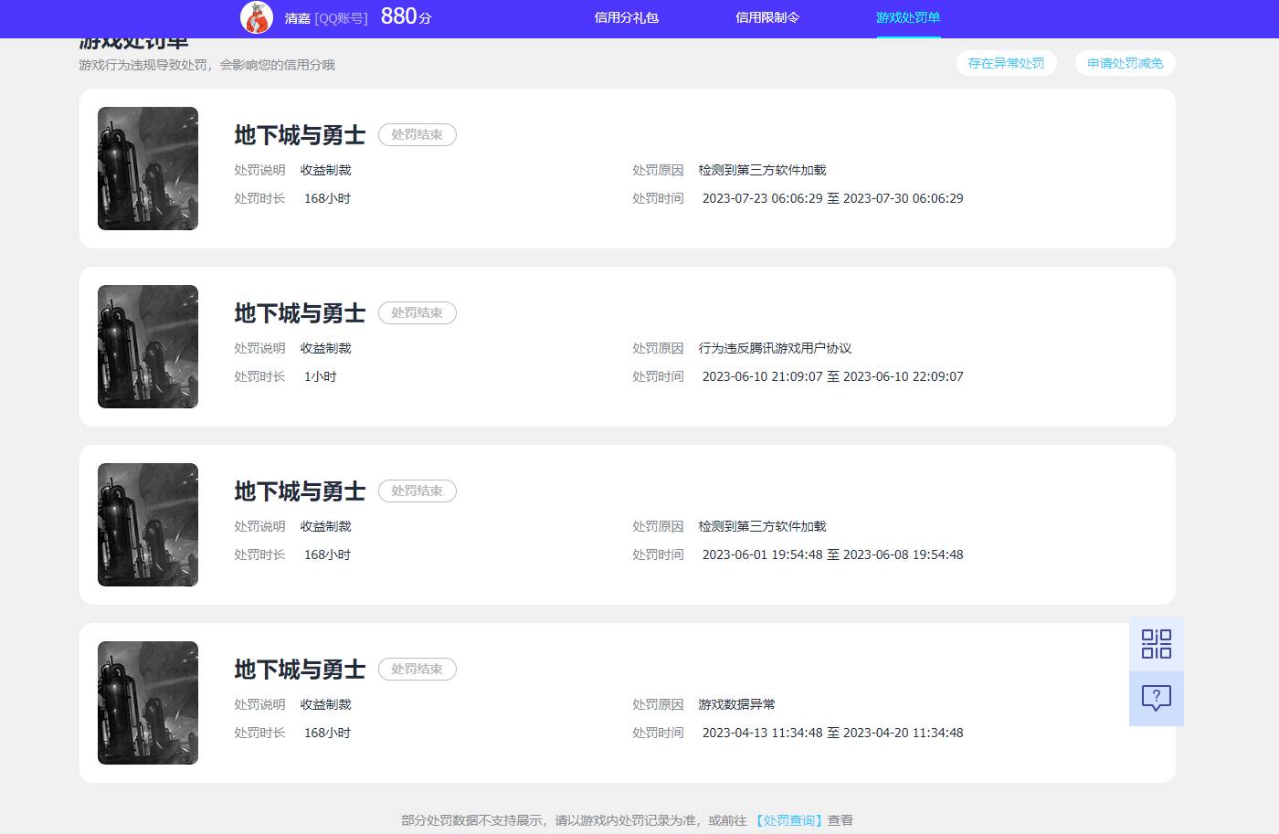1279x834 pixels.
Task: Click the 1小时 penalty duration
Action: [x=320, y=376]
